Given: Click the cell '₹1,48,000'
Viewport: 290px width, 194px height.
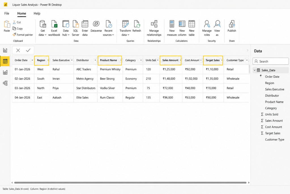Looking at the screenshot, I should click(170, 79).
